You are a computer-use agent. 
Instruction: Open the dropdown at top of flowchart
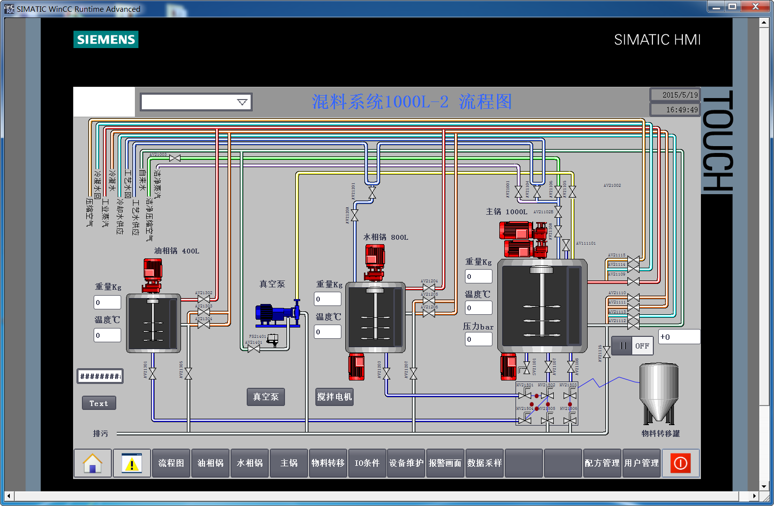196,102
